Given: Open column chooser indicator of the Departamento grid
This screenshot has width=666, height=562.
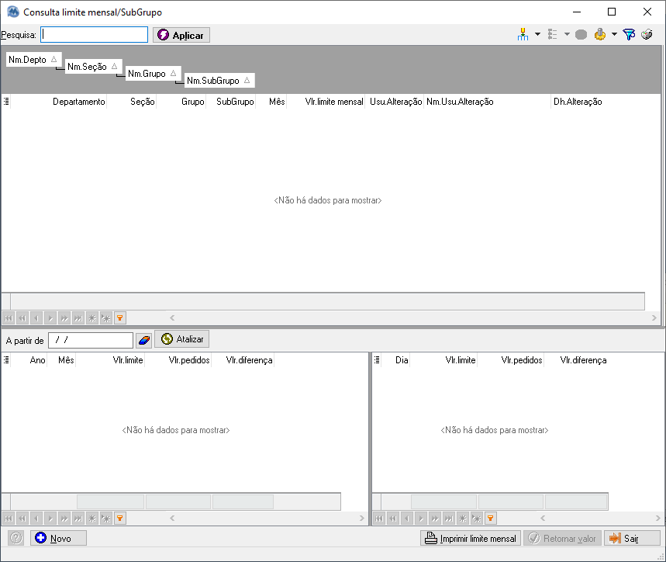Looking at the screenshot, I should [6, 102].
